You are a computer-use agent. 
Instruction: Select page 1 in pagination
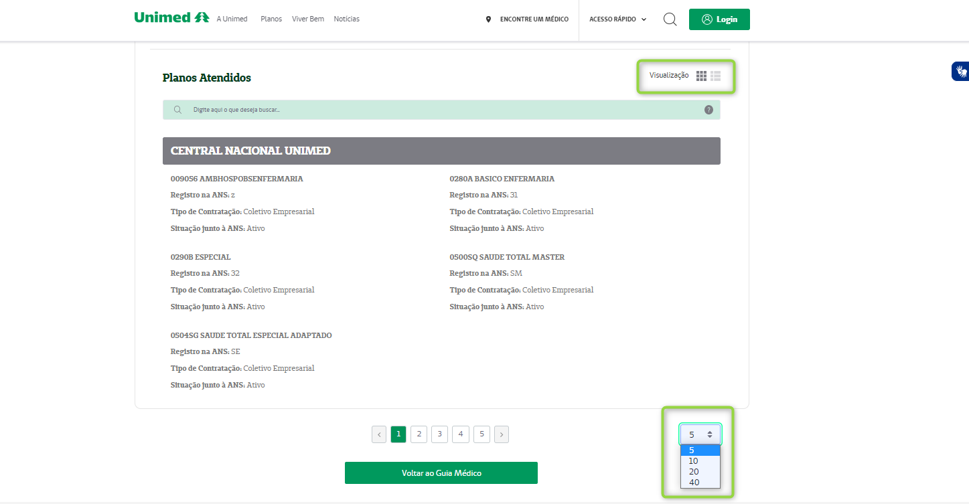click(x=398, y=434)
